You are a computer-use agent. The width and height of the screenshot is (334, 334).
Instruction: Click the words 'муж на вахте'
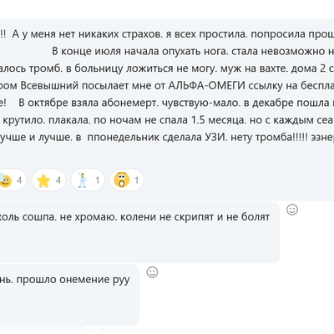(x=252, y=68)
